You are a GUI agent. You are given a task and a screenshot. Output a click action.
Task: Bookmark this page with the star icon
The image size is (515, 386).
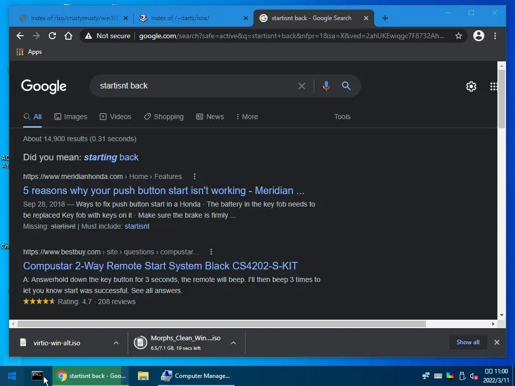pyautogui.click(x=459, y=36)
